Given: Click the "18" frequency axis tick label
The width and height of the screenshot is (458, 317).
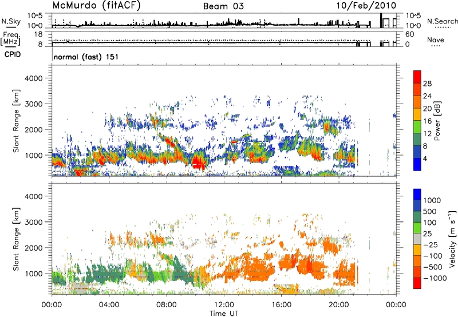Looking at the screenshot, I should (38, 34).
